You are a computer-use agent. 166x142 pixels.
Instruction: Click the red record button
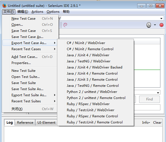coord(162,25)
